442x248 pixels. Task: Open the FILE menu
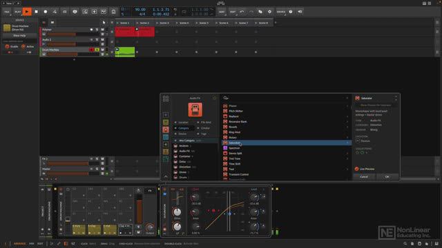7,12
